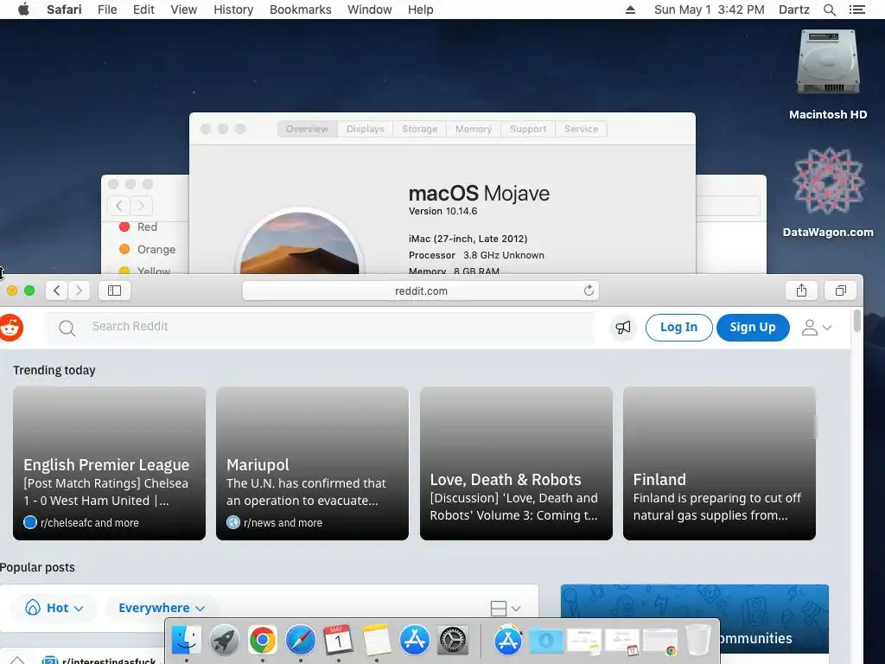Open the Help menu
The height and width of the screenshot is (664, 885).
[421, 10]
